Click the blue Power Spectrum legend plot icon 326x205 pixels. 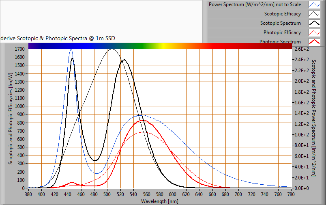[315, 5]
